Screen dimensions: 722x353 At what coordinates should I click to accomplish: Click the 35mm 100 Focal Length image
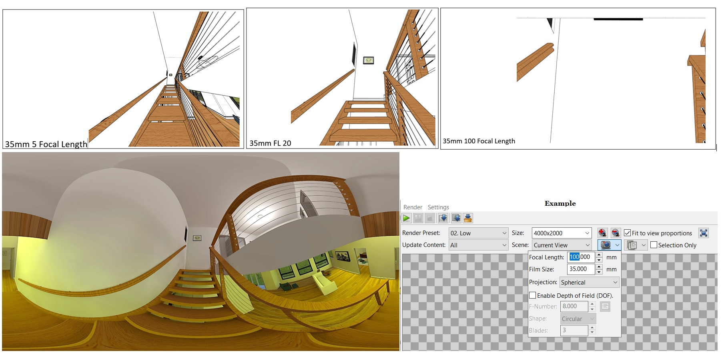pos(578,78)
